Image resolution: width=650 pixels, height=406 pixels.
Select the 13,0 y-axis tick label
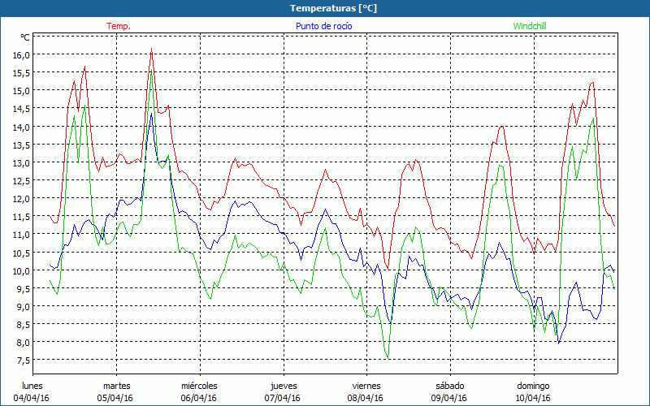click(20, 162)
